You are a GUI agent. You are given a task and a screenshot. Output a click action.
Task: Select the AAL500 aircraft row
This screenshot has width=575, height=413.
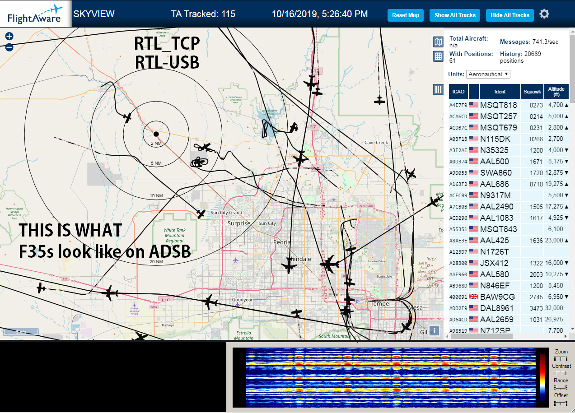tap(509, 162)
